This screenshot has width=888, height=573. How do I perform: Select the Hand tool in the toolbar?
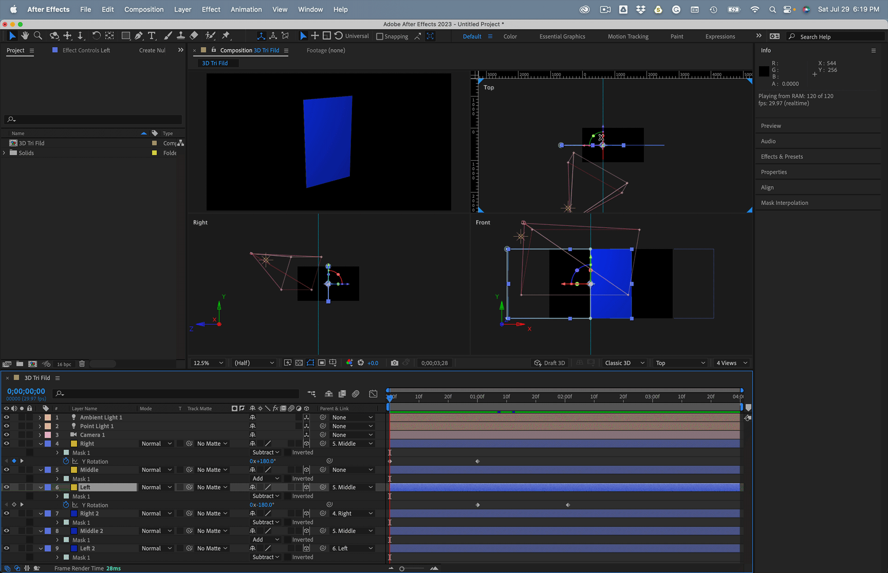pos(25,36)
